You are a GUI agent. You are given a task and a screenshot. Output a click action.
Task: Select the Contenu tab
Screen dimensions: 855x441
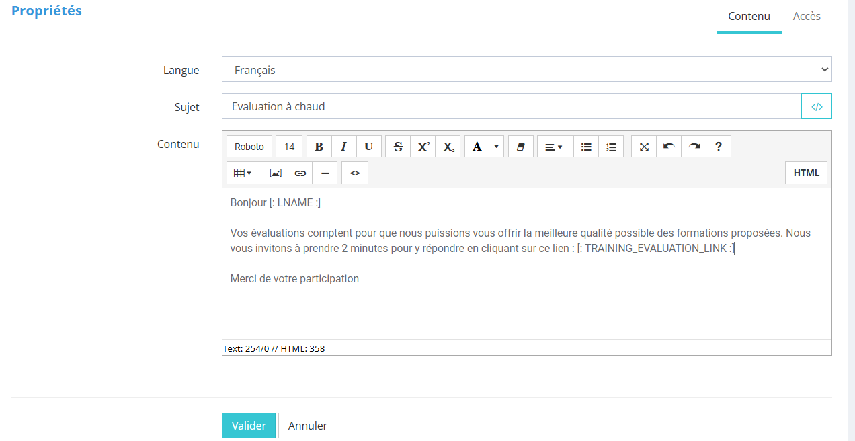click(x=749, y=16)
